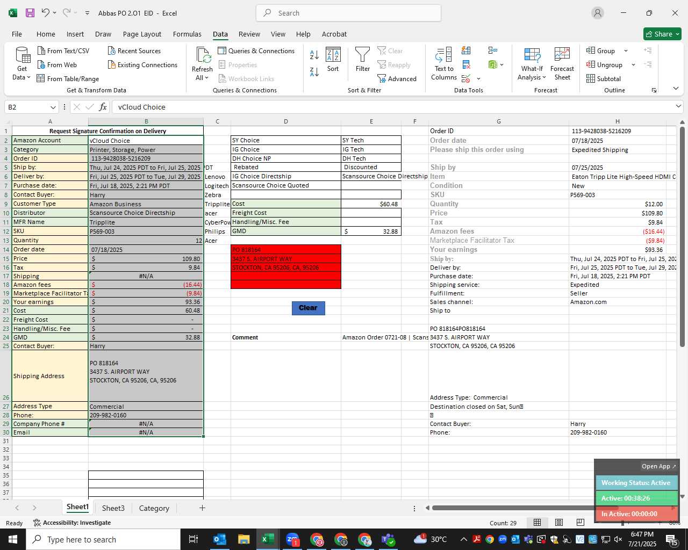Expand the formula bar

678,106
